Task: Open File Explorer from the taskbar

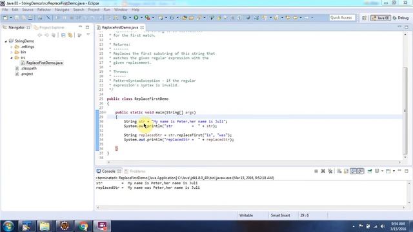Action: click(x=45, y=226)
